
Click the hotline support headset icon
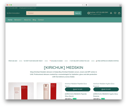pyautogui.click(x=89, y=13)
